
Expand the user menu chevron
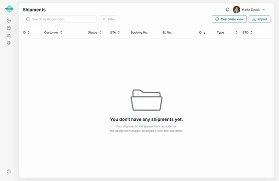point(264,9)
